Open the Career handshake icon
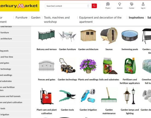 coord(132,4)
